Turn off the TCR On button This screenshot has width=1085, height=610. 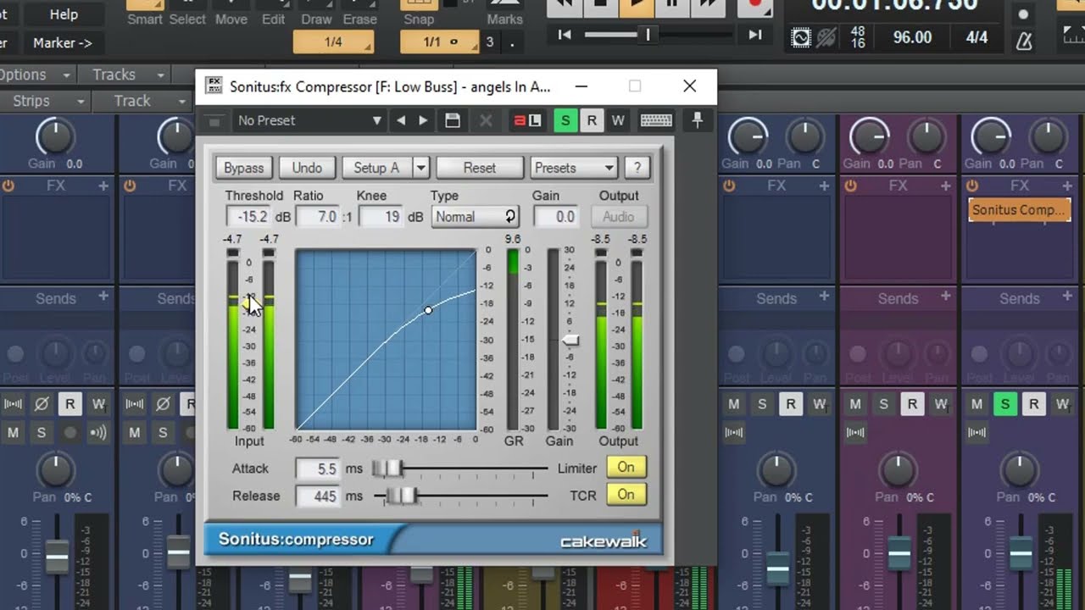626,495
